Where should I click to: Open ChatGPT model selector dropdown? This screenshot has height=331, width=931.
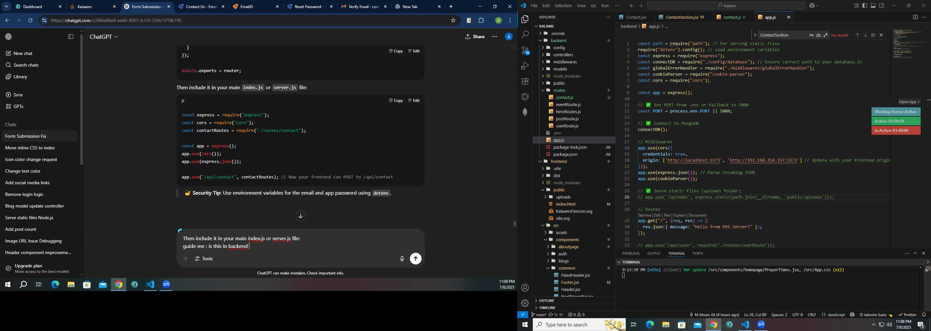point(104,37)
